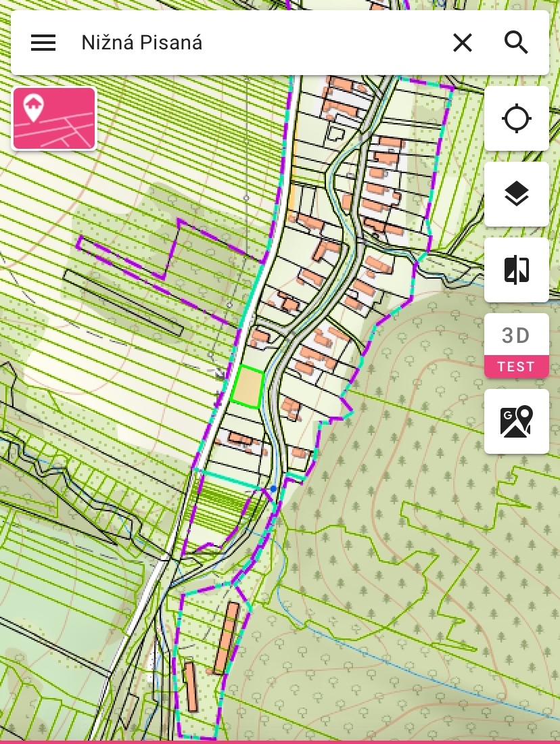Open the hamburger menu
Image resolution: width=560 pixels, height=744 pixels.
pyautogui.click(x=43, y=43)
